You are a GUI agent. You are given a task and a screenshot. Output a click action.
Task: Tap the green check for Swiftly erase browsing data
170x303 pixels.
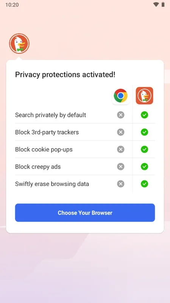(144, 184)
